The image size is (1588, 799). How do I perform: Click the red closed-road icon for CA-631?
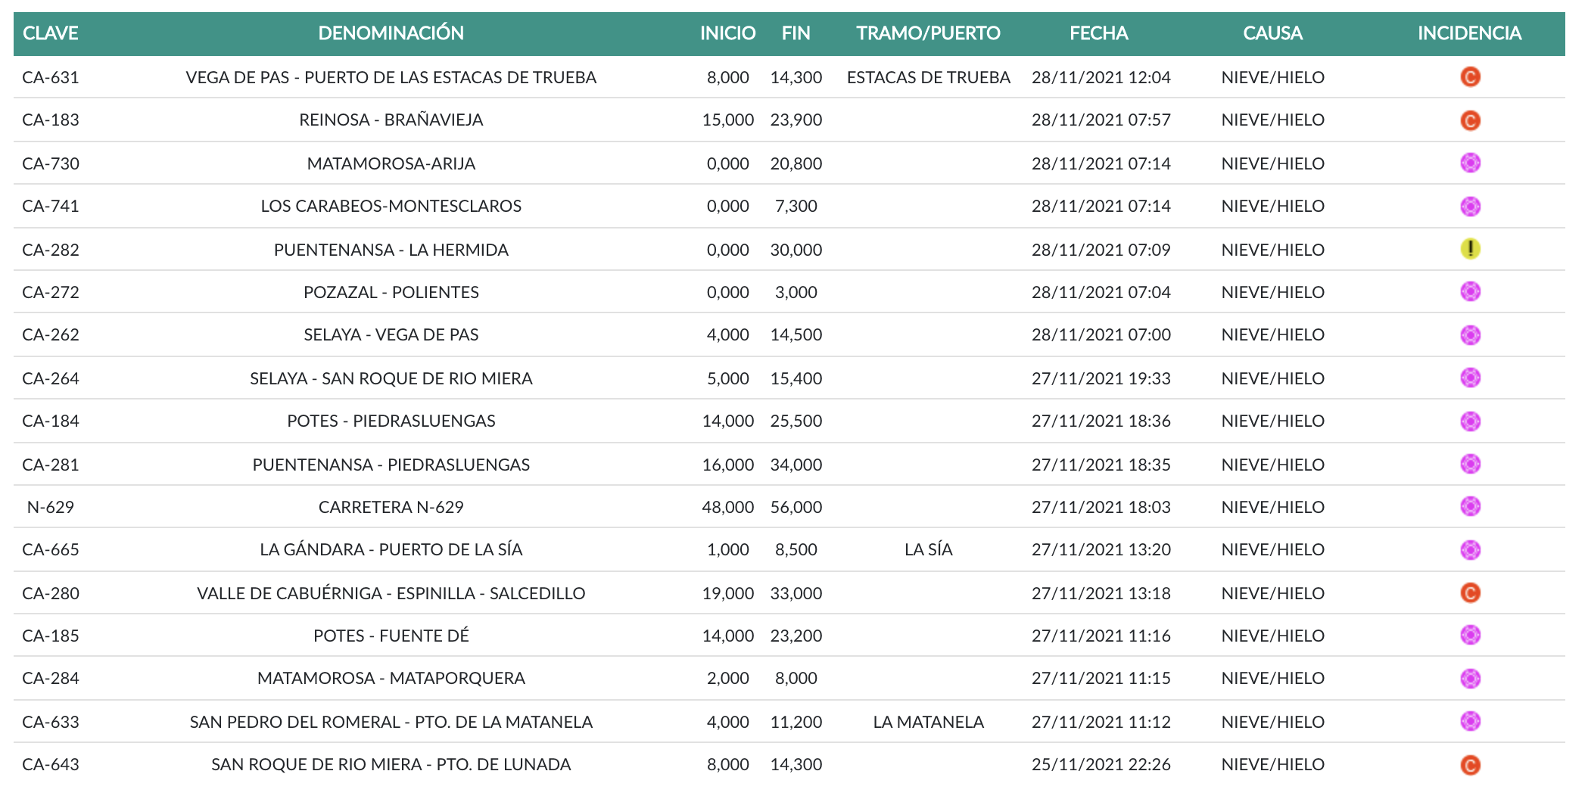point(1469,77)
